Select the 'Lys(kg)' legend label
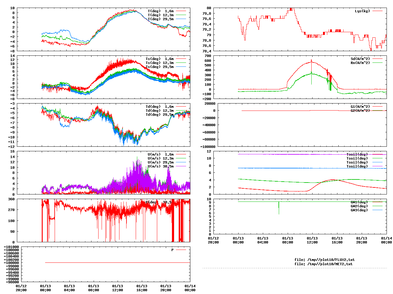The width and height of the screenshot is (393, 294). coord(362,11)
